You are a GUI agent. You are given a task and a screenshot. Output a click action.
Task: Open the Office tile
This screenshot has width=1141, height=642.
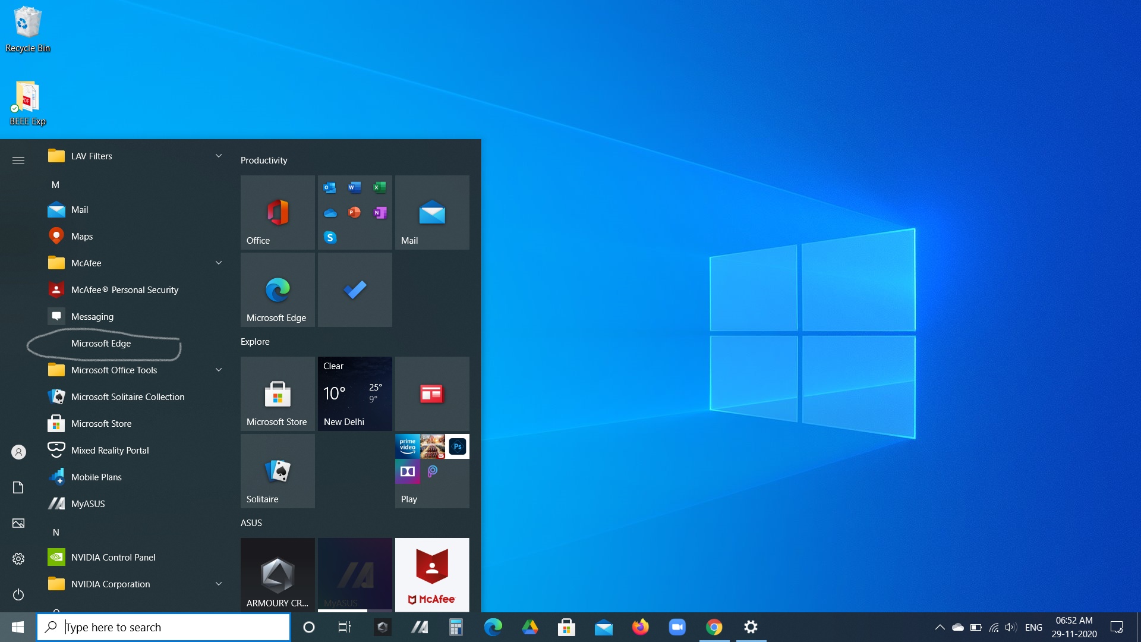[278, 212]
